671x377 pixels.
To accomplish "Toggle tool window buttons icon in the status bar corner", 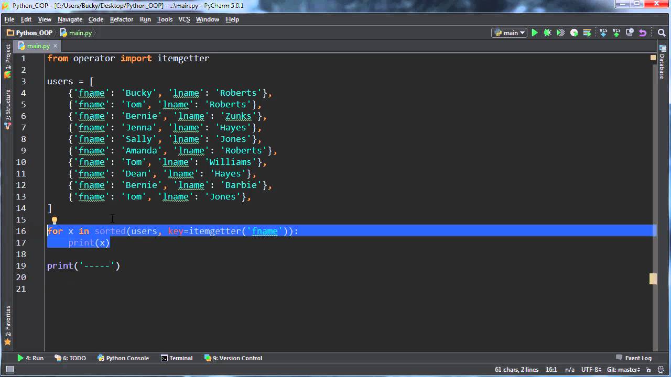I will (9, 370).
